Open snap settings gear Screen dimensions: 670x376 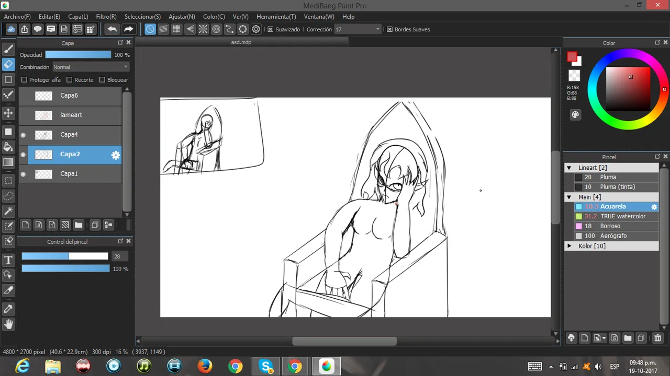coord(256,29)
